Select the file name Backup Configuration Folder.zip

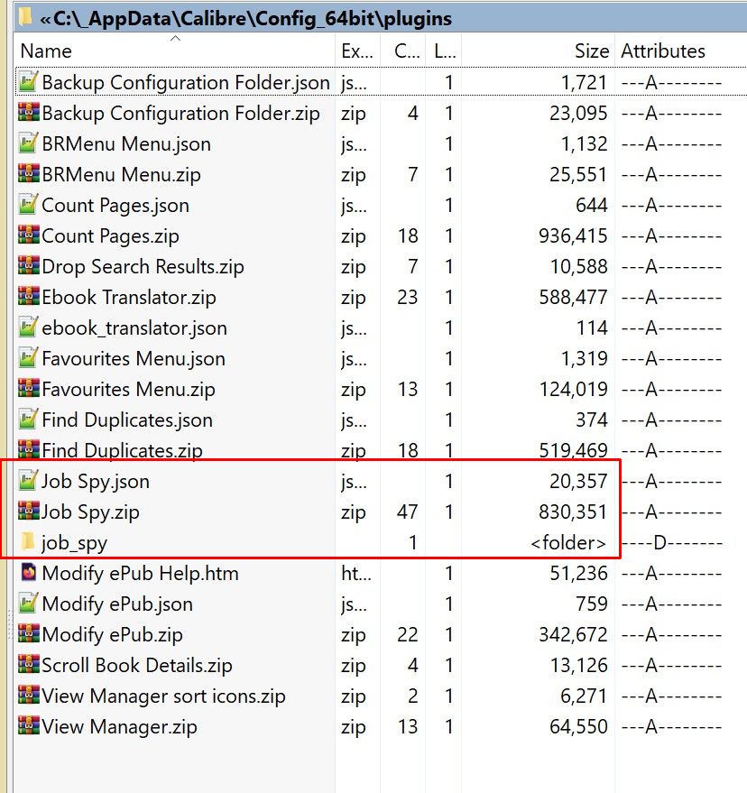point(180,114)
